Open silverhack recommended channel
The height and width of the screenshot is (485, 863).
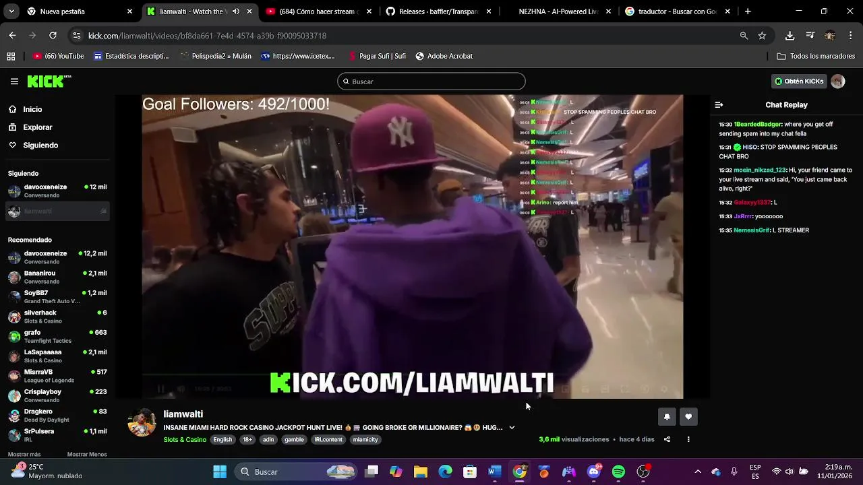58,317
